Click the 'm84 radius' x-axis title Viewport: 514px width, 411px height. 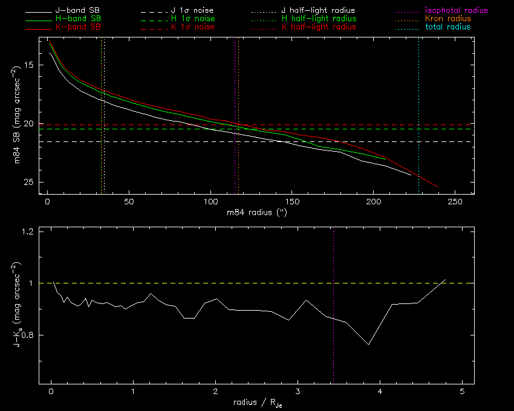point(256,212)
